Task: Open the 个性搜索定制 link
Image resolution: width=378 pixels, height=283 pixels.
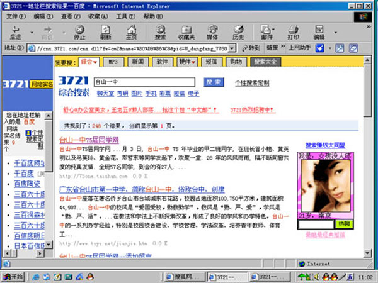Action: tap(252, 83)
